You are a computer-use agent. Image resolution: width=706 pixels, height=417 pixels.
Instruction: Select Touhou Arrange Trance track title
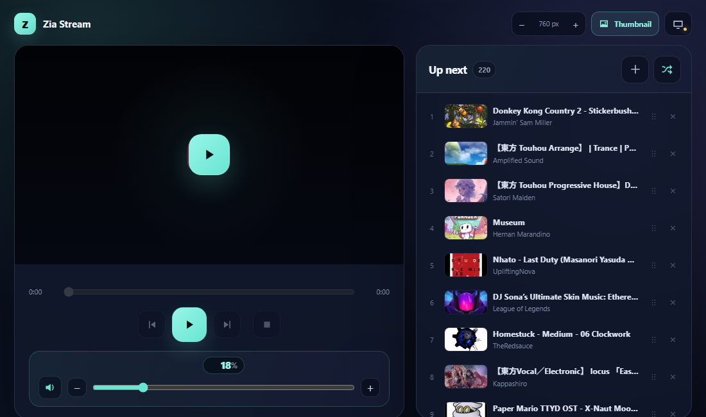tap(565, 148)
